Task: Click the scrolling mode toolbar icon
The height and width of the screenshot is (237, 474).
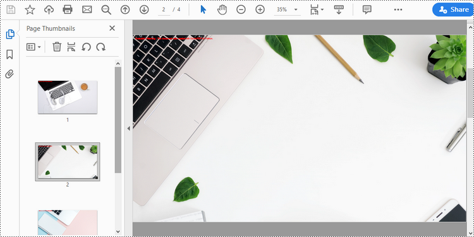Action: [339, 9]
